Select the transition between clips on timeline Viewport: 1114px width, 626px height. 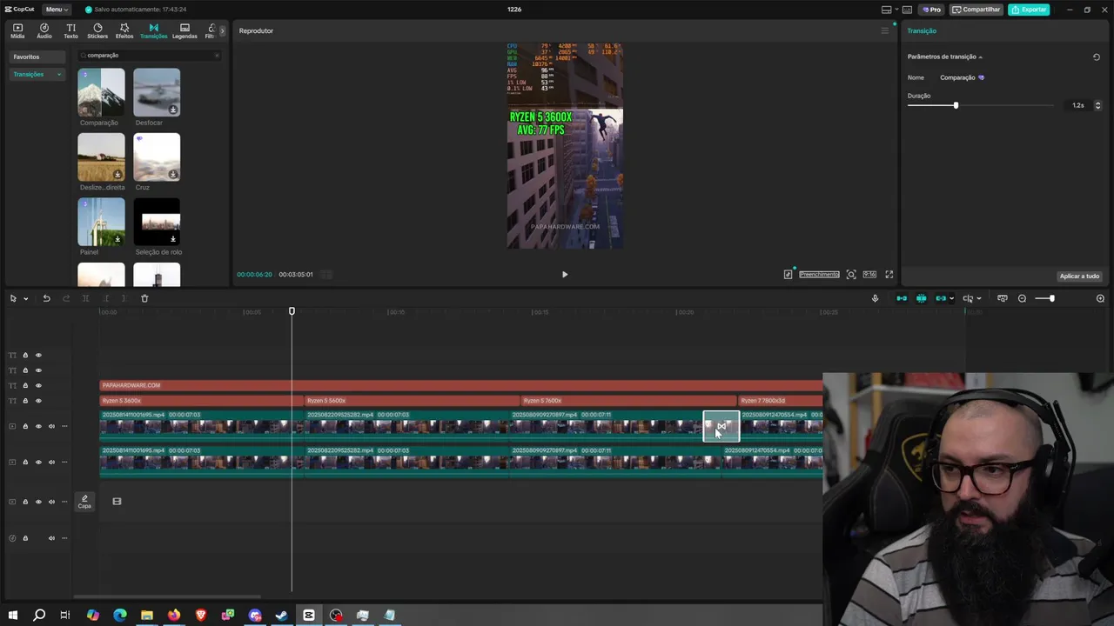click(x=721, y=427)
